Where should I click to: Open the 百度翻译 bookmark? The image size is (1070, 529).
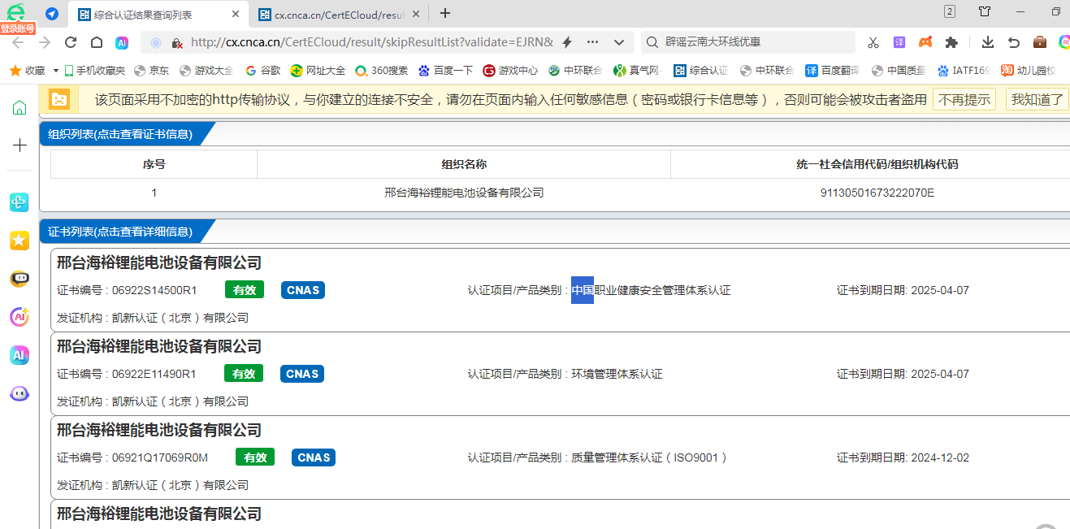pos(833,71)
